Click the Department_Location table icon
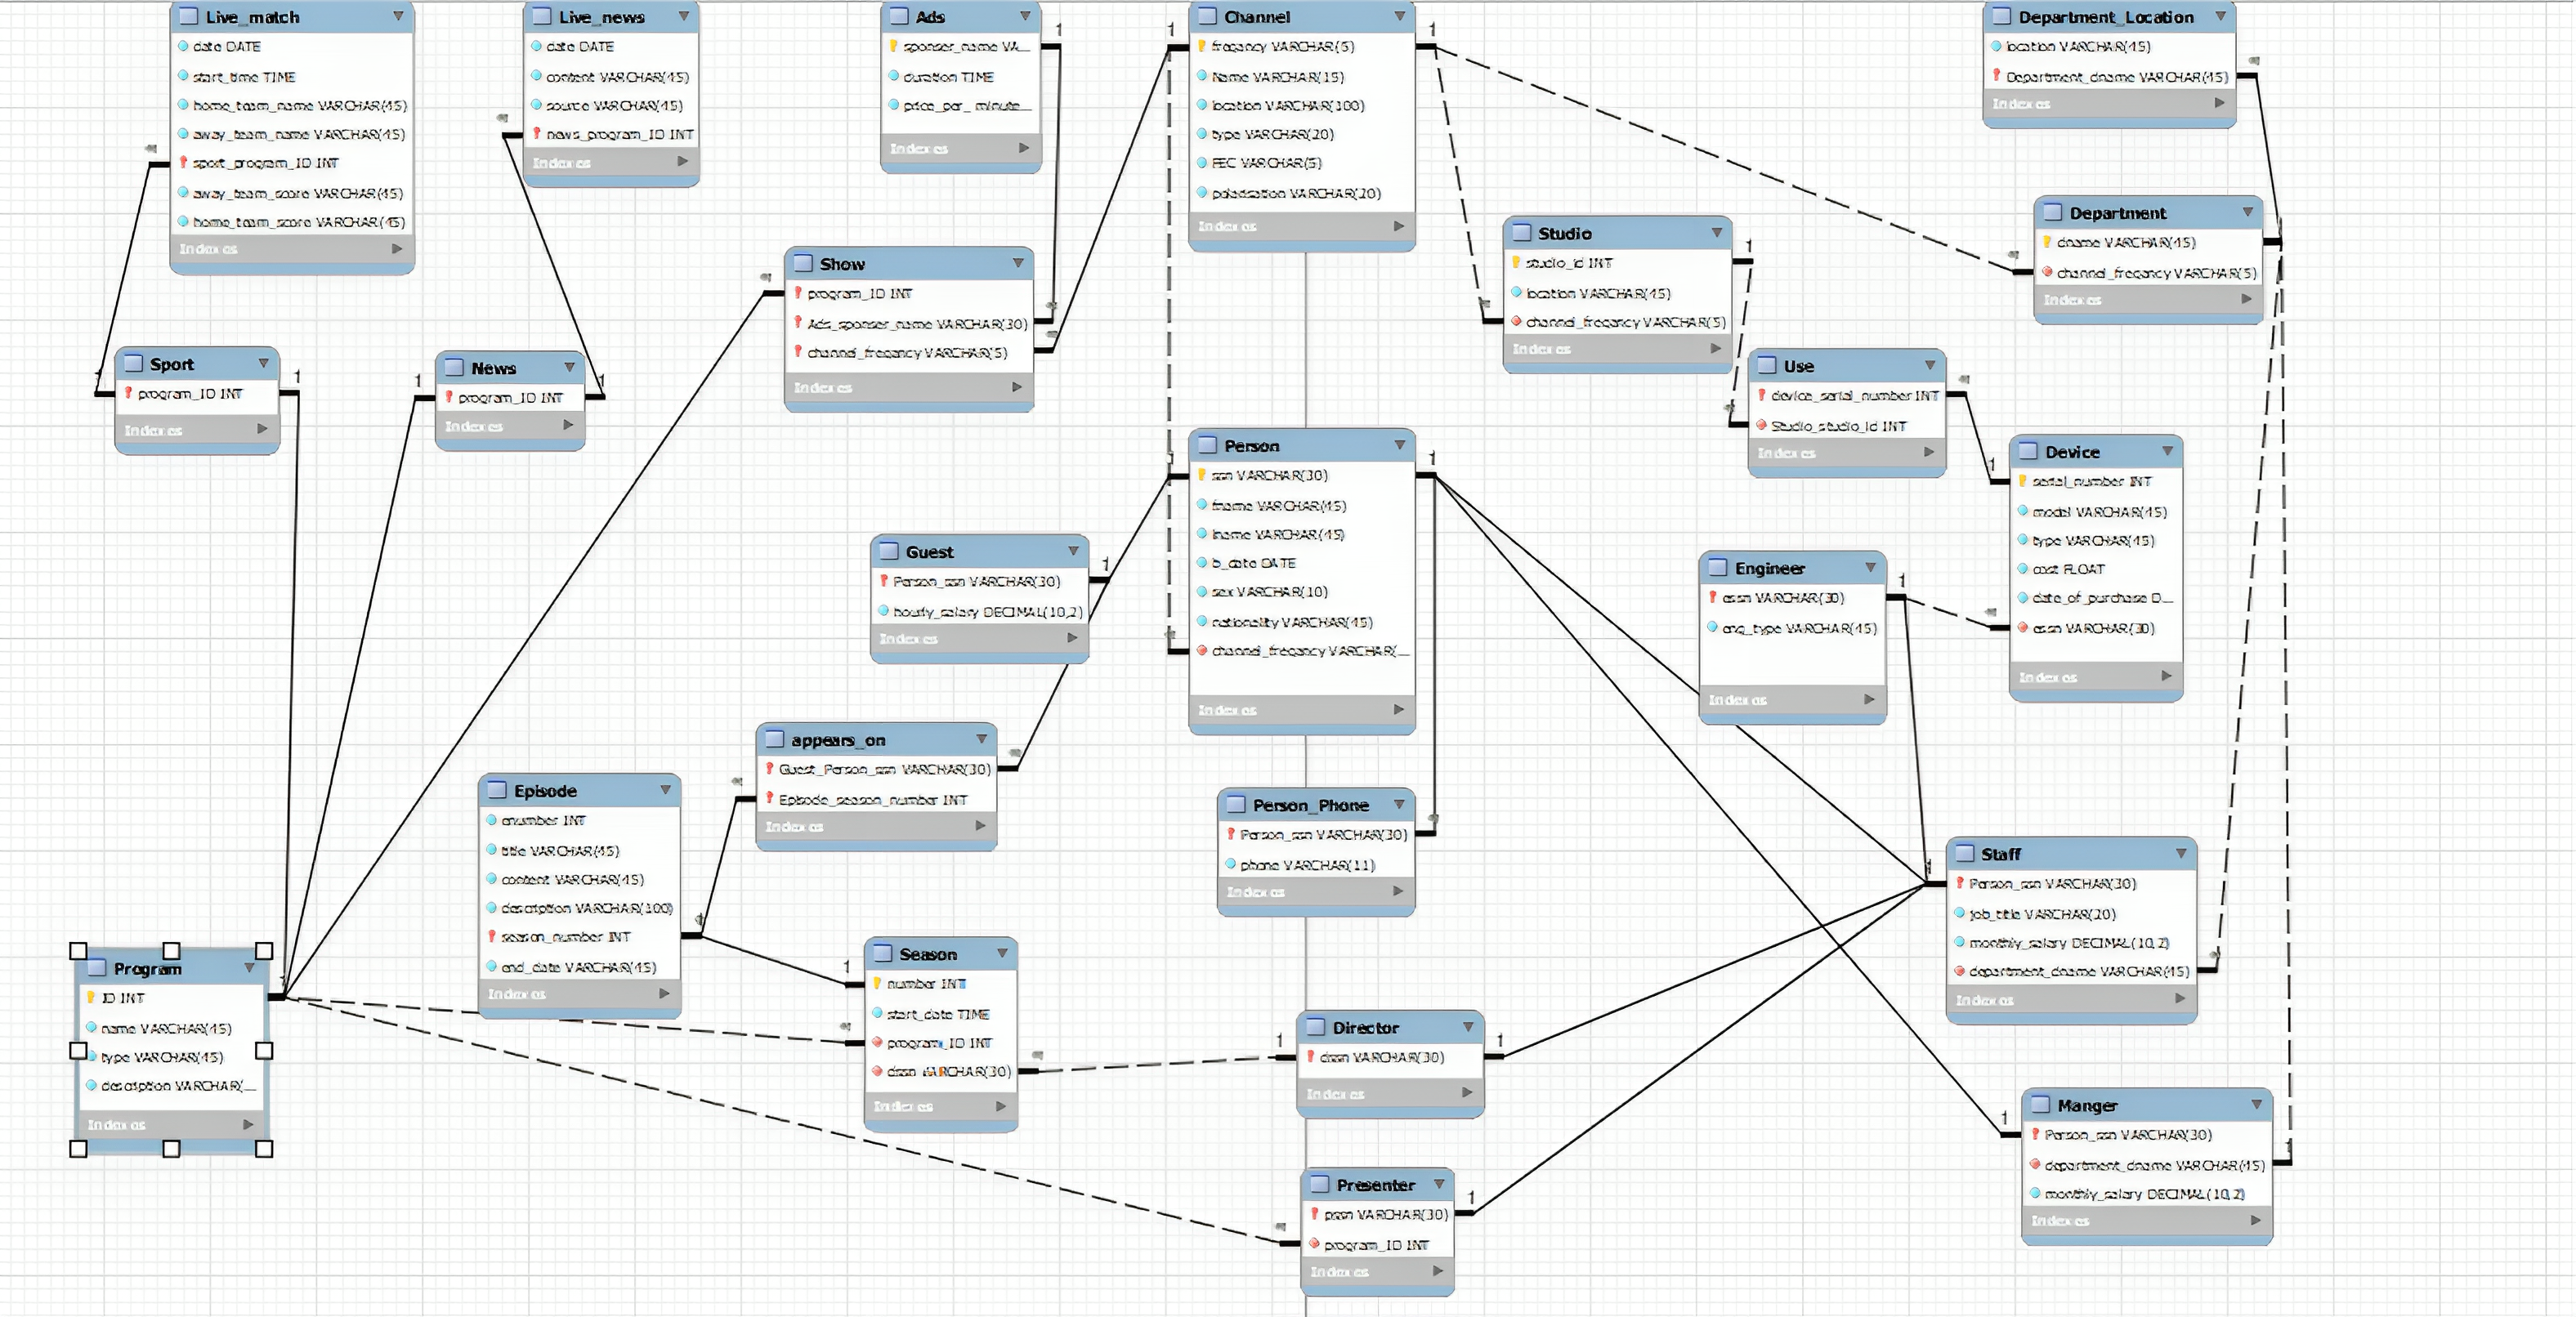This screenshot has height=1317, width=2576. point(2001,16)
